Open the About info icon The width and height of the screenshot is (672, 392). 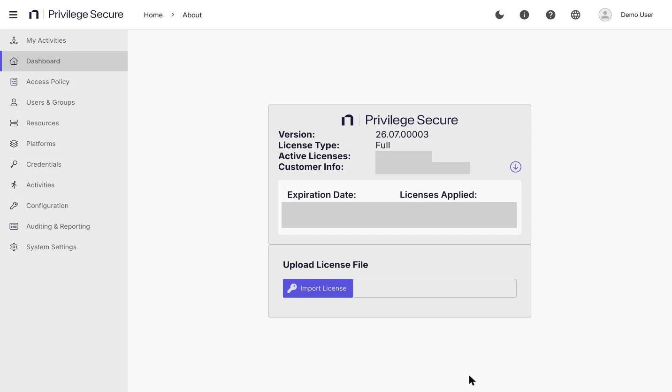524,15
